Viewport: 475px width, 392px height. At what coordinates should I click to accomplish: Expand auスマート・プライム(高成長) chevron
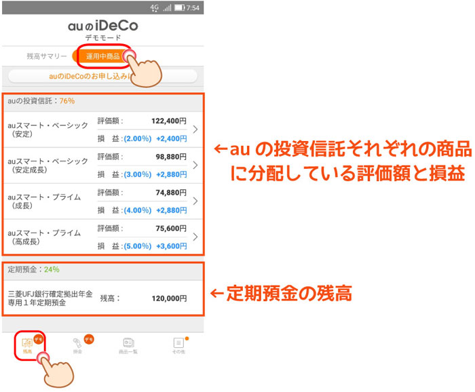click(x=195, y=237)
